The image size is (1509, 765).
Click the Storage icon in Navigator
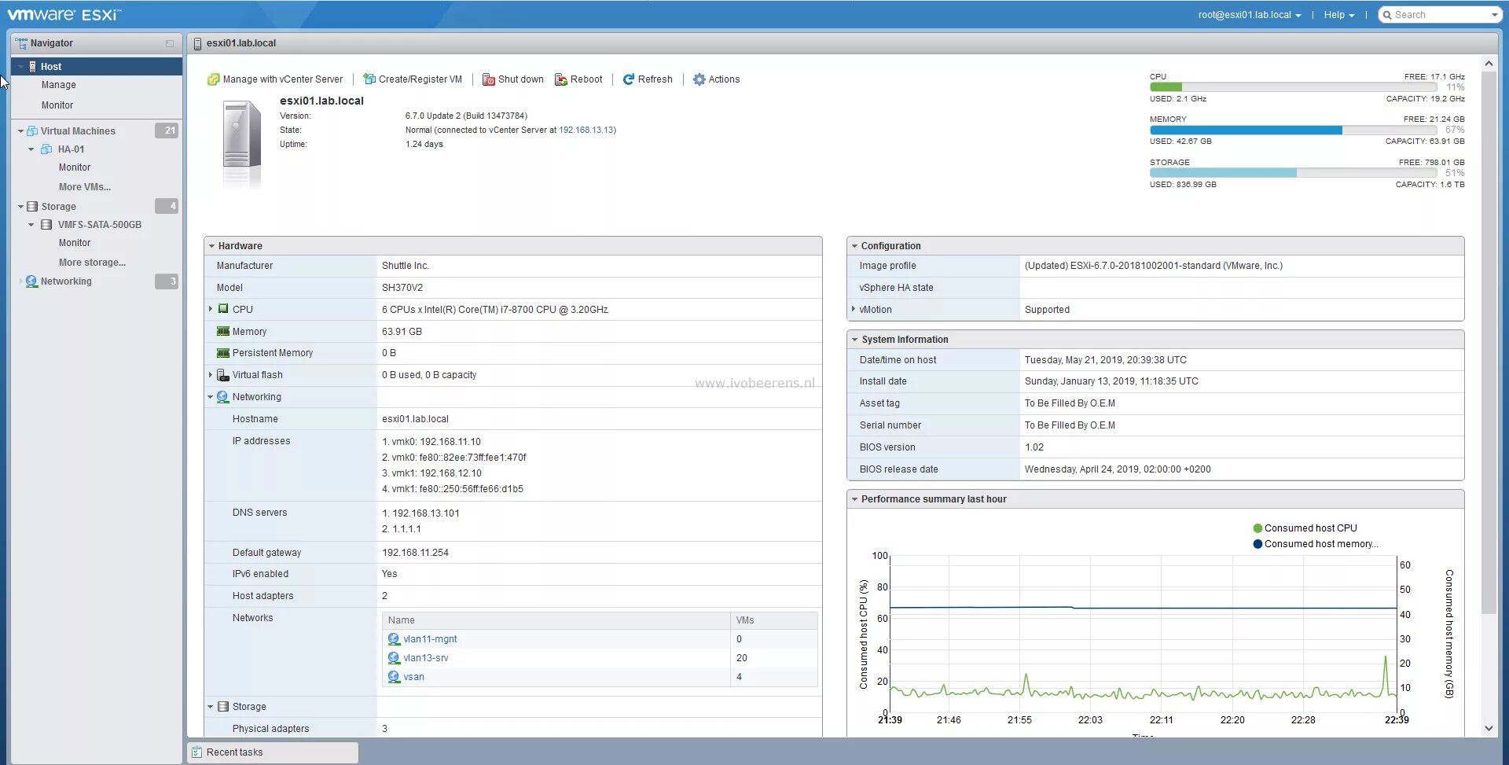[x=32, y=207]
